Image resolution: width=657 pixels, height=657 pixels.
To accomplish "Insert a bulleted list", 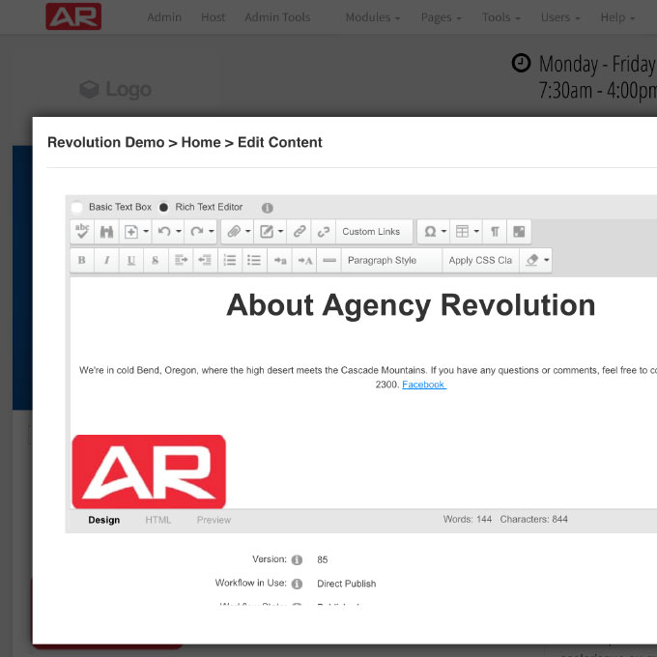I will pos(254,260).
